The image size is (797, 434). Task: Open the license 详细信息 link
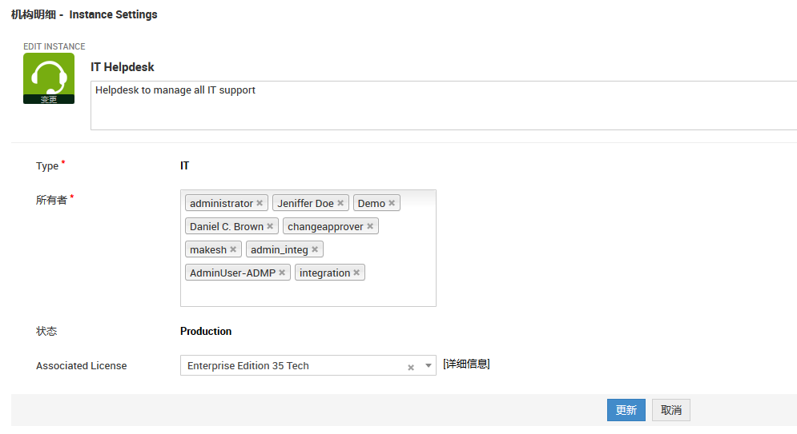click(x=466, y=364)
